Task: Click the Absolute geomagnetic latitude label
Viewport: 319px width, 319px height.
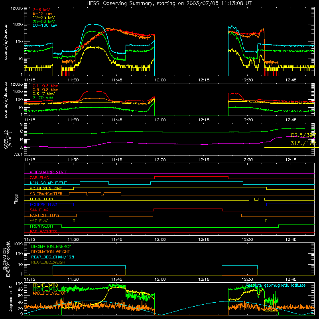Action: pyautogui.click(x=276, y=286)
